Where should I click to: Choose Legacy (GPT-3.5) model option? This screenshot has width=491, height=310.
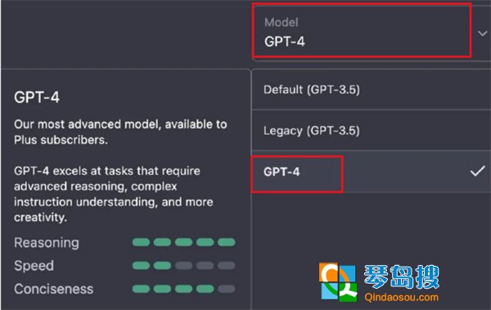(371, 131)
